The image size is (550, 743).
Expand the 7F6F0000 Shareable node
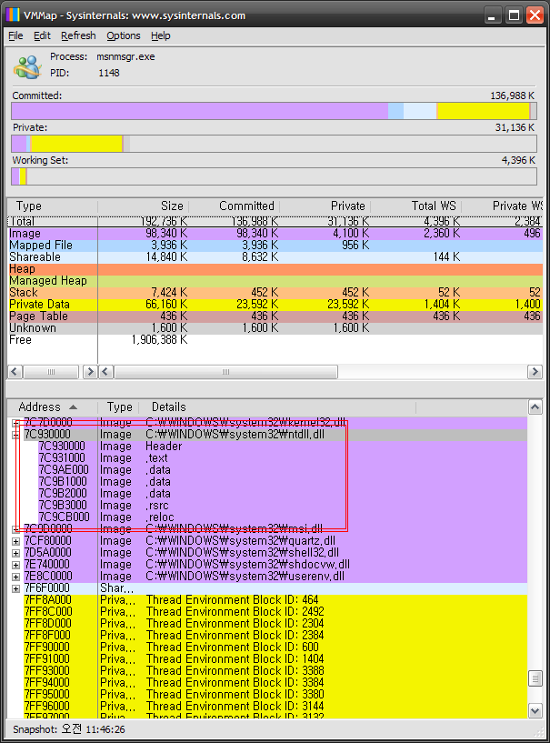coord(15,588)
